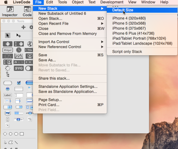This screenshot has height=149, width=178.
Task: Select the rectangle graphic shape tool
Action: (22, 134)
